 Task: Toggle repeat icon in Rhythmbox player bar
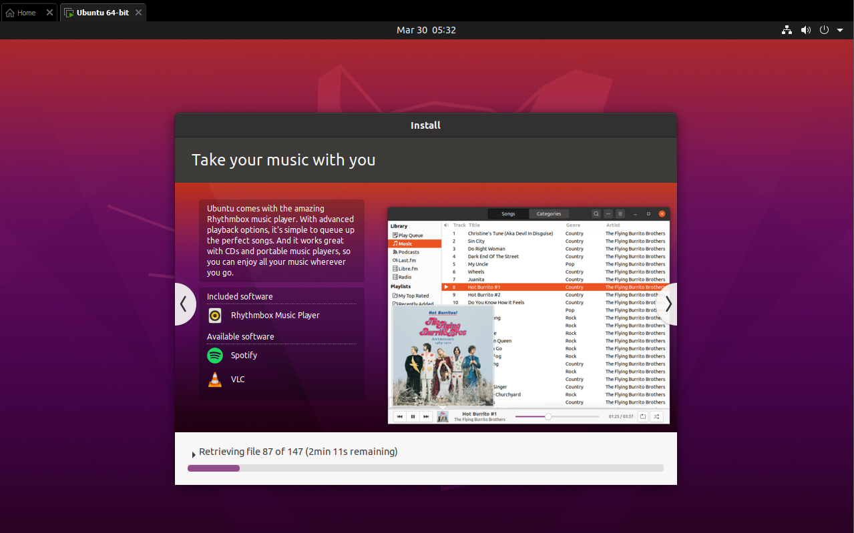click(643, 416)
